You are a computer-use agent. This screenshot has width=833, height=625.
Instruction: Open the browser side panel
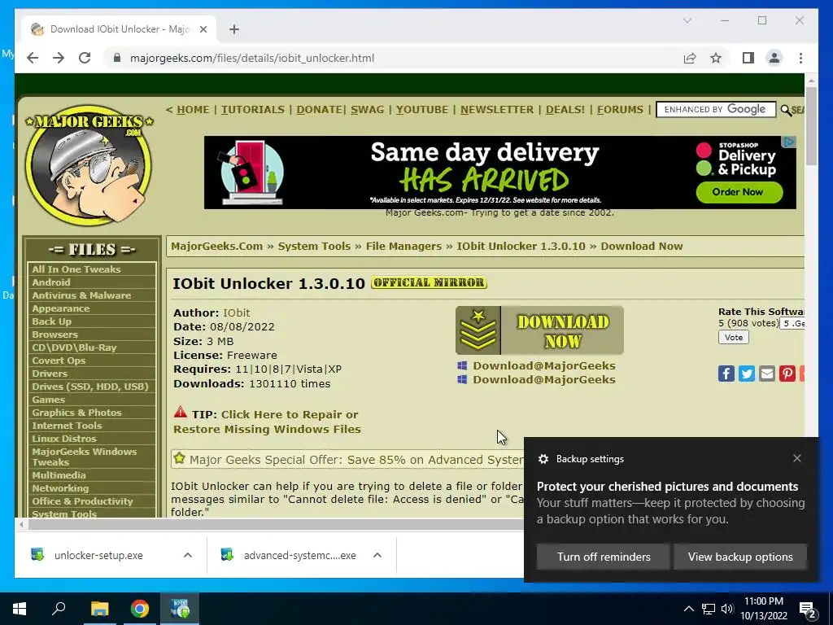tap(748, 58)
